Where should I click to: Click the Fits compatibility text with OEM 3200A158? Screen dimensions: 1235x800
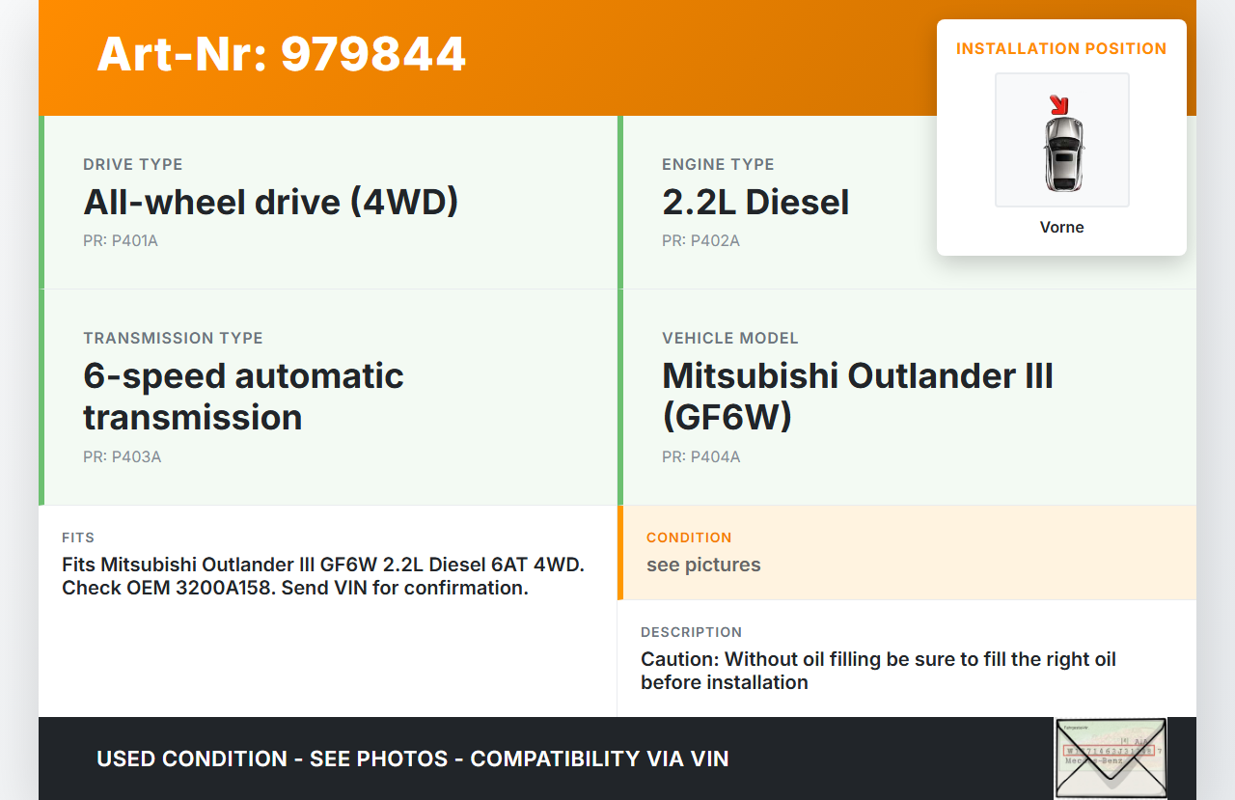(322, 576)
